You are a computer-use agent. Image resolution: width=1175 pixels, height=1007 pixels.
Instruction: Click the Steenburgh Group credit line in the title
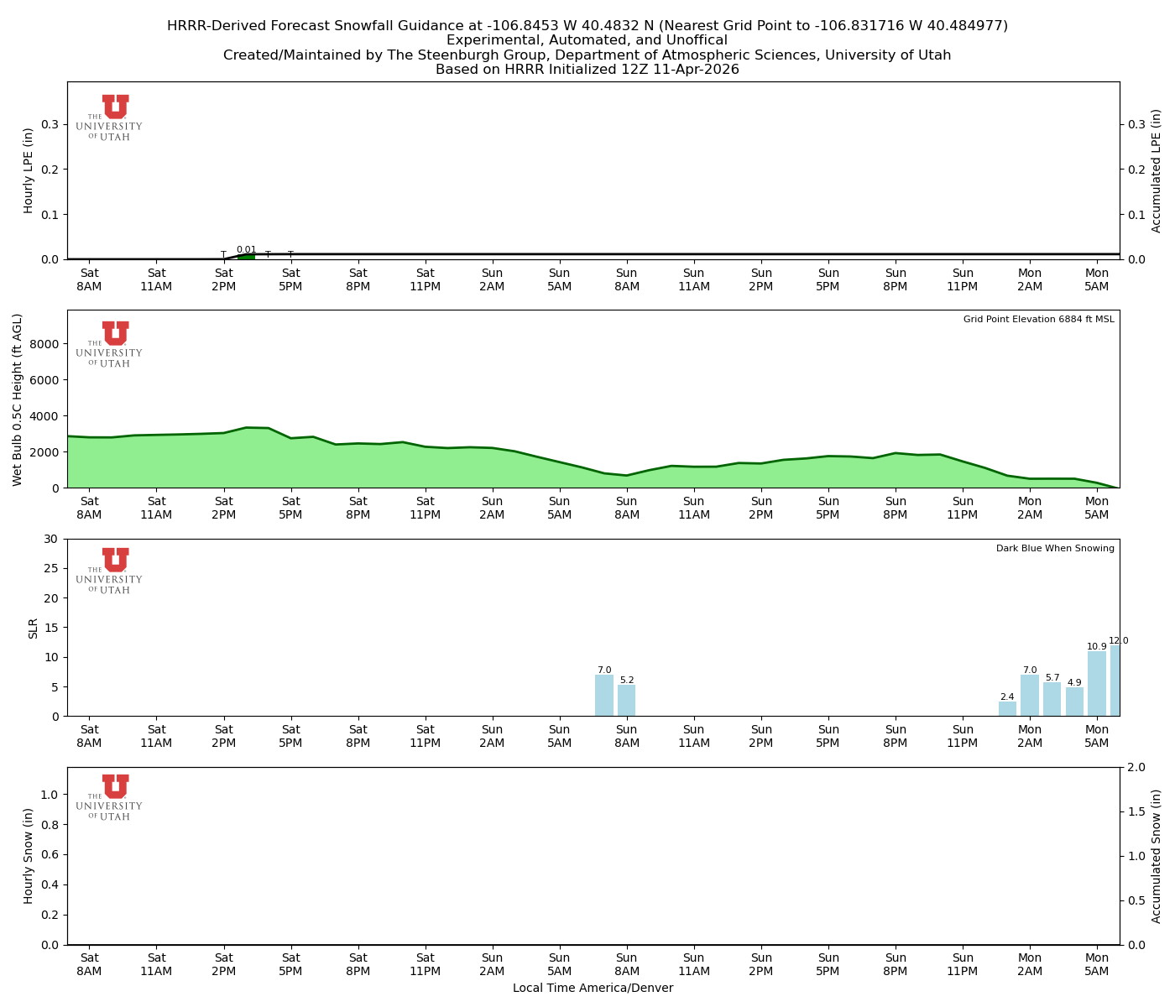tap(587, 55)
